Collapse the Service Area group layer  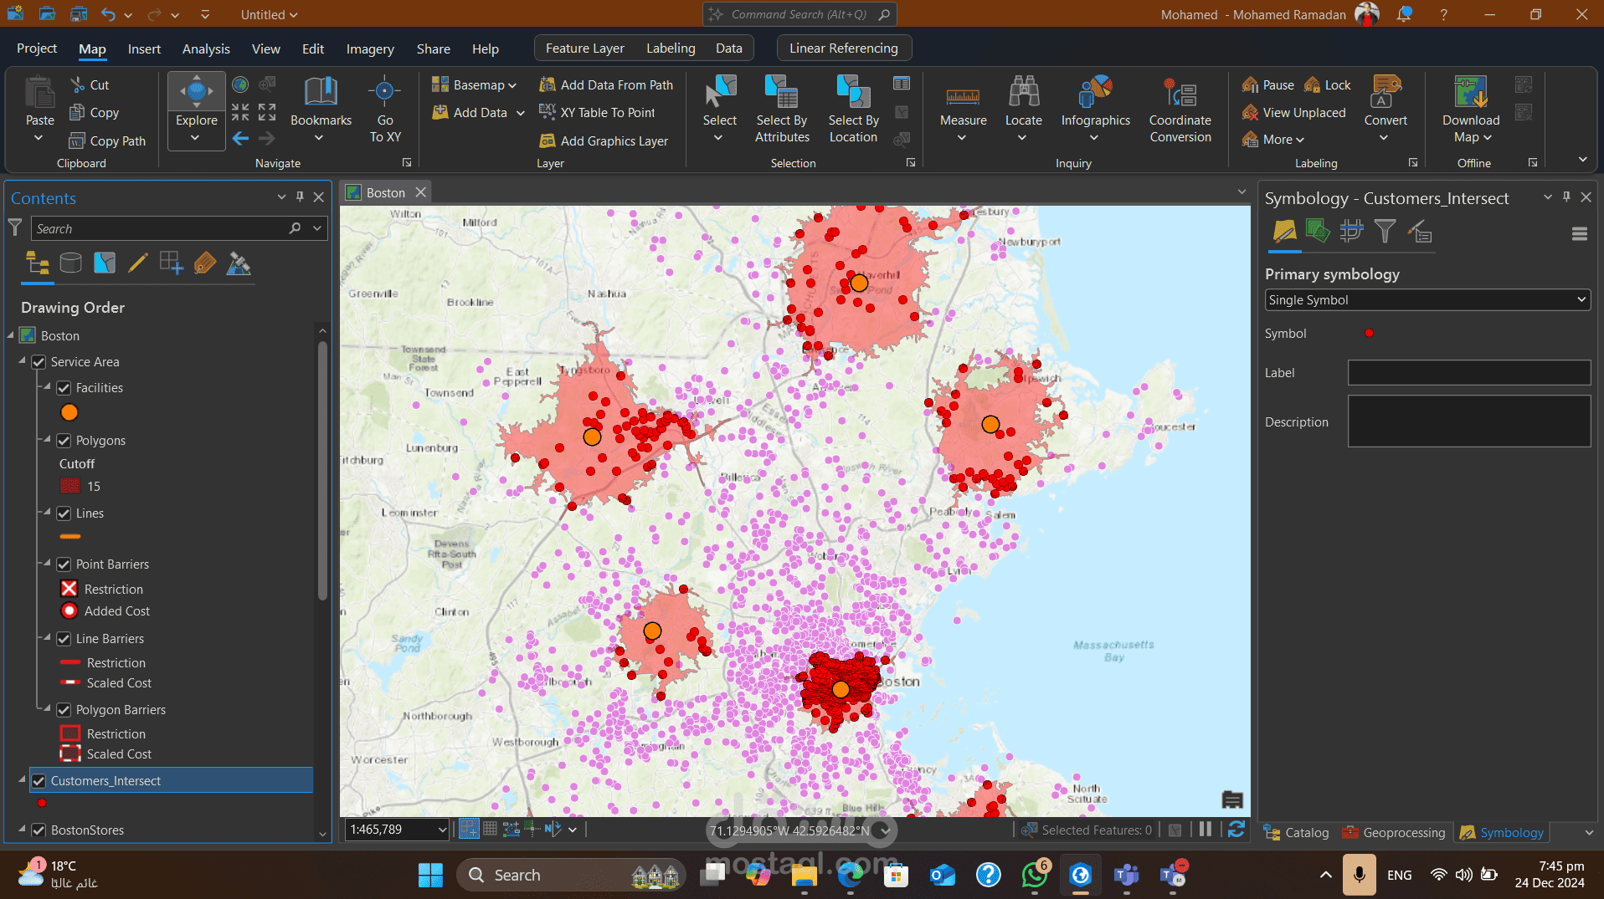(x=22, y=361)
